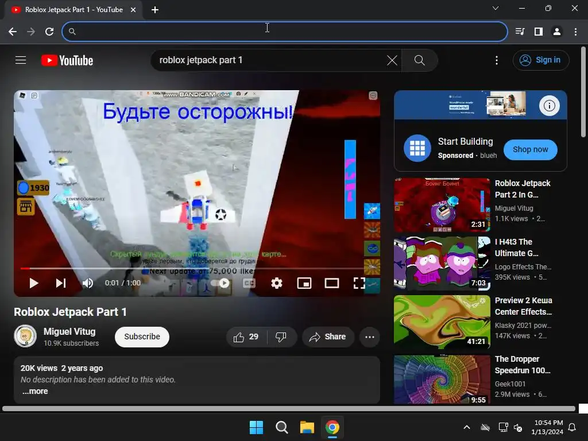This screenshot has width=588, height=441.
Task: Like the video (29 likes)
Action: (246, 336)
